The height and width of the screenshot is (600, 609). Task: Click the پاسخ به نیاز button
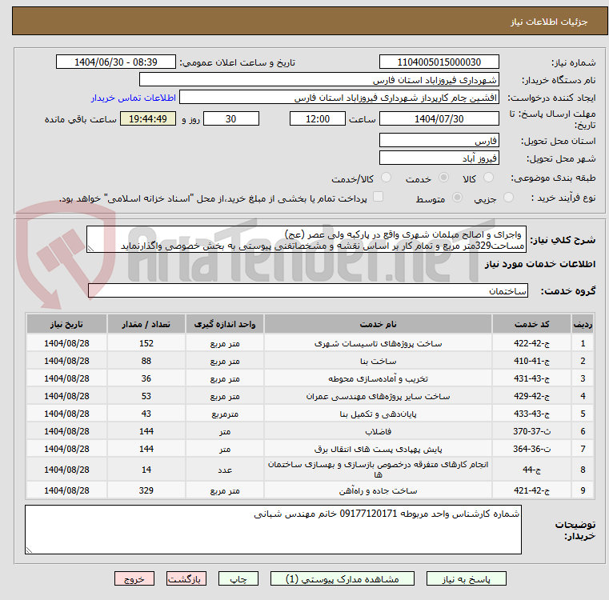(466, 578)
